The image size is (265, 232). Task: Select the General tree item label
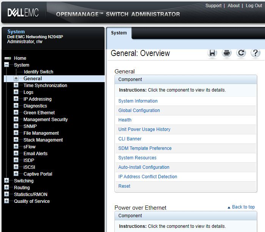[33, 78]
